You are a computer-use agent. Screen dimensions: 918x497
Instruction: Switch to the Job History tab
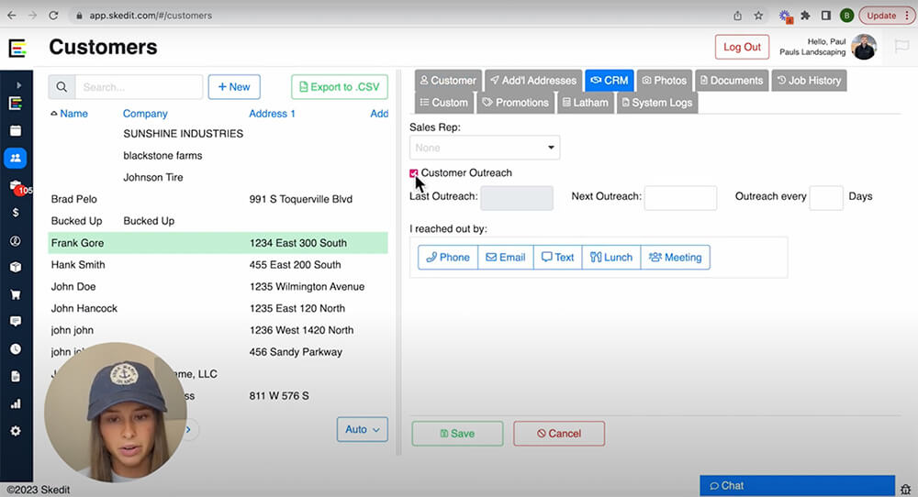(x=808, y=81)
